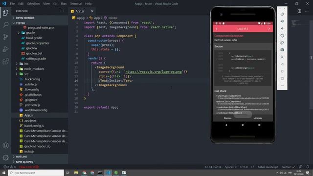Open the Windows Start menu

click(x=4, y=173)
